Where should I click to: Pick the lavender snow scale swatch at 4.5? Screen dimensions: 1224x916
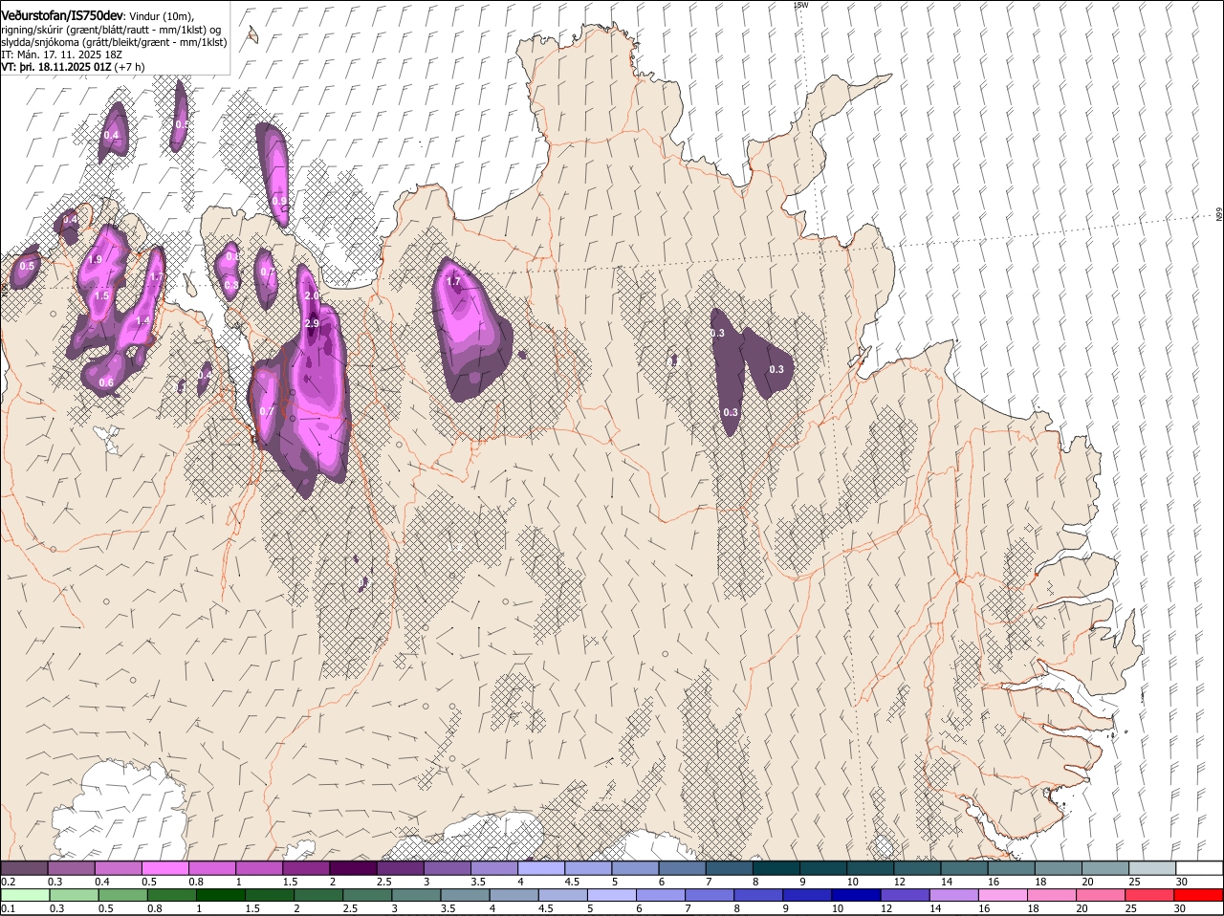(589, 868)
